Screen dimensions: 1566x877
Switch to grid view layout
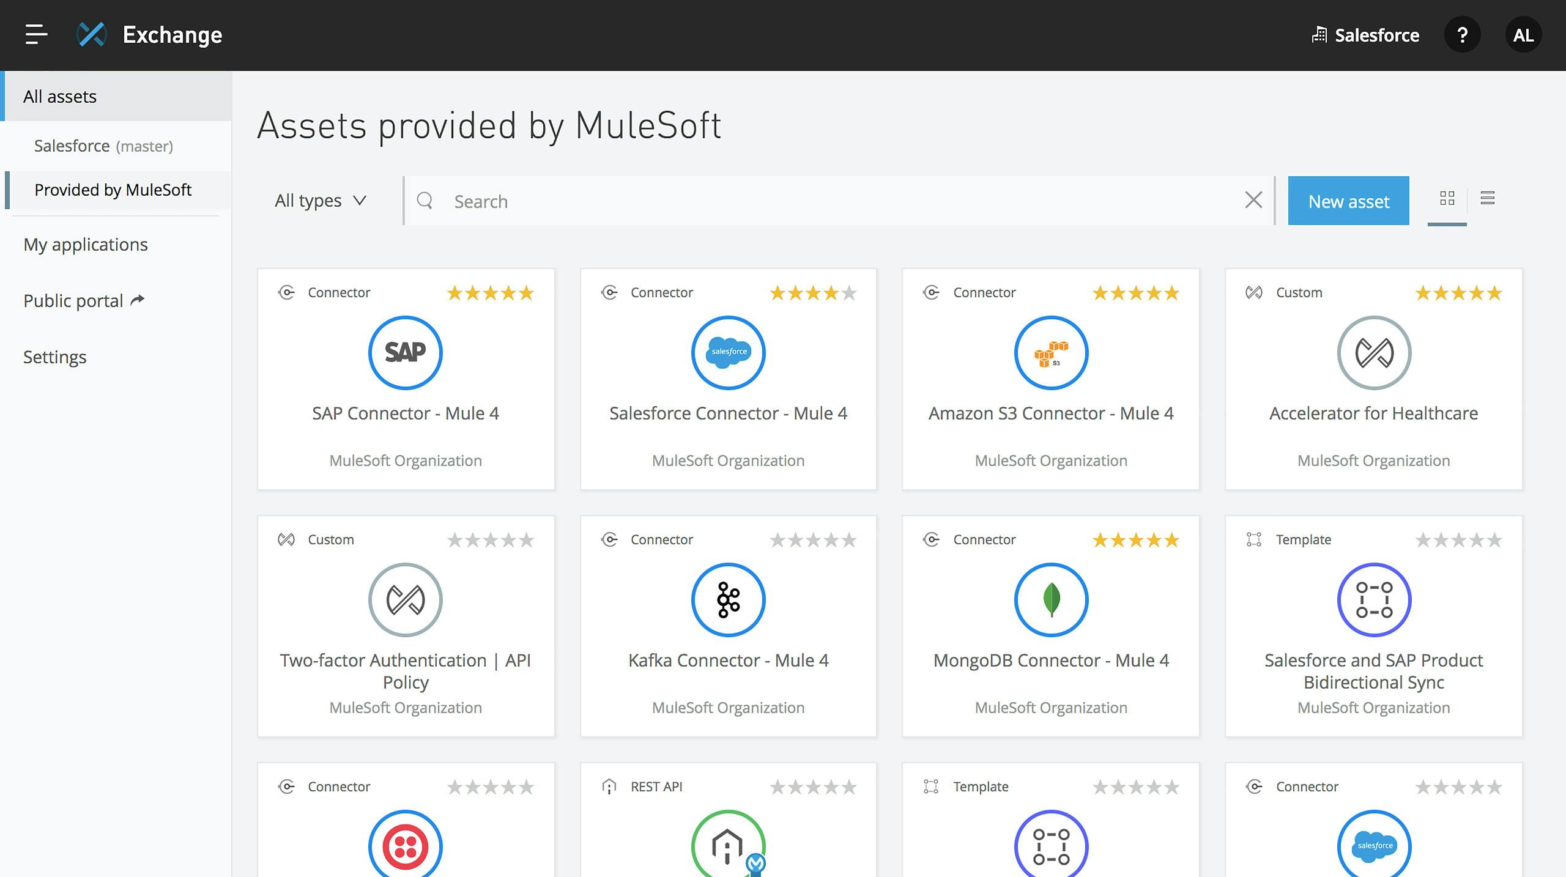1447,198
